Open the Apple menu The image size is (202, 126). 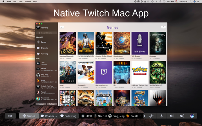pos(3,2)
